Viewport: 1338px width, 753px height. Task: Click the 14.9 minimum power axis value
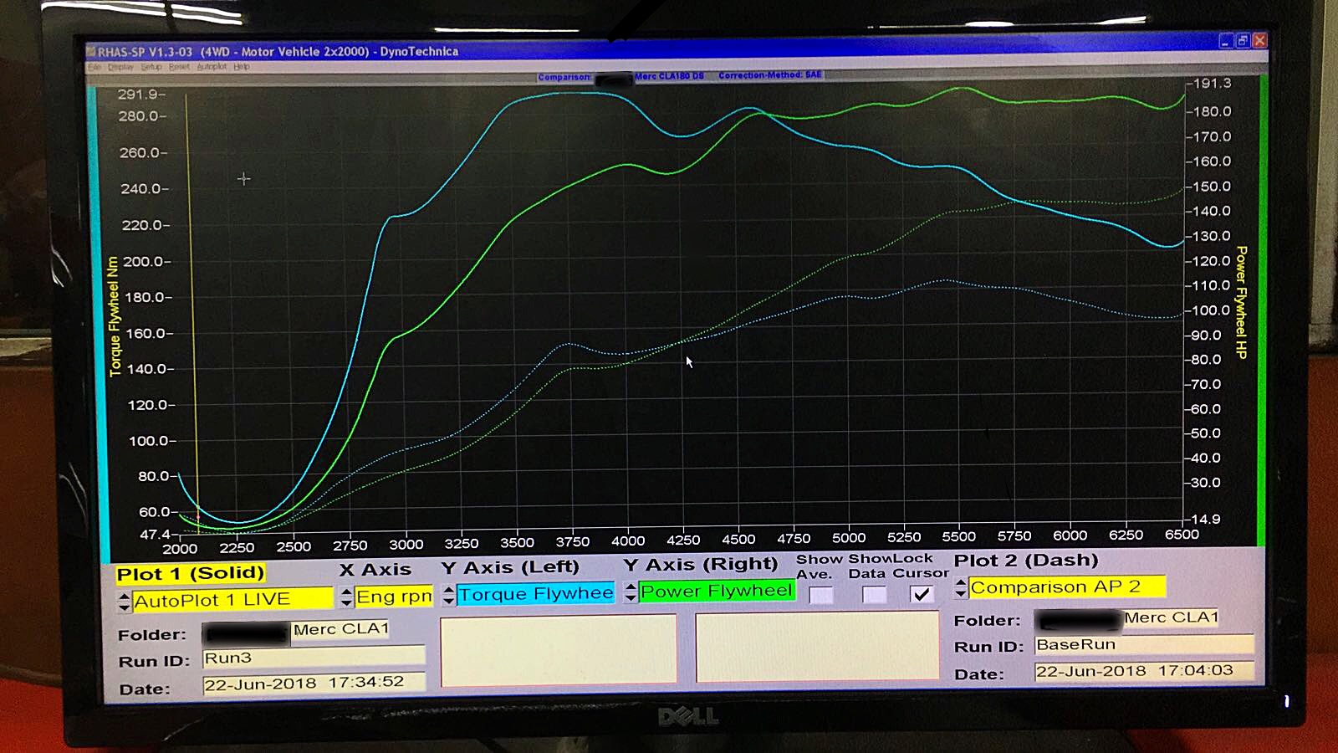point(1206,519)
